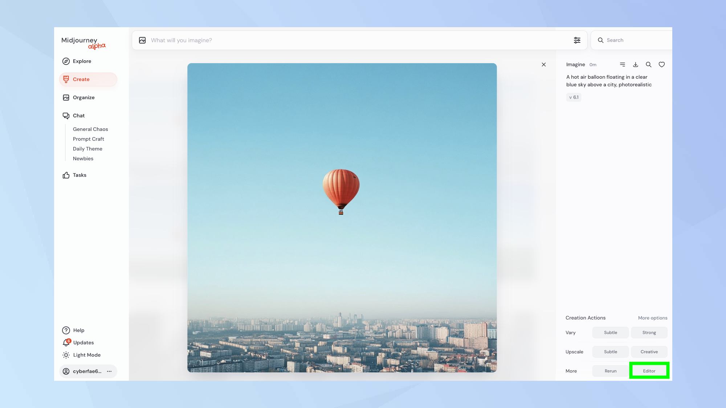
Task: Click the filter/settings sliders icon
Action: (x=577, y=40)
